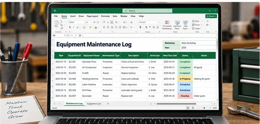Switch to the Page Layout ribbon tab
260x124 pixels.
coord(93,16)
